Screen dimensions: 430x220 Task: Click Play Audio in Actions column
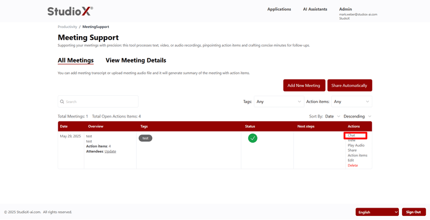point(356,145)
